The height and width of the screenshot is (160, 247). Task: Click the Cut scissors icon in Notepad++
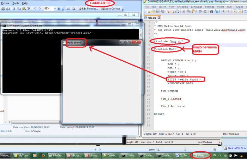[184, 11]
